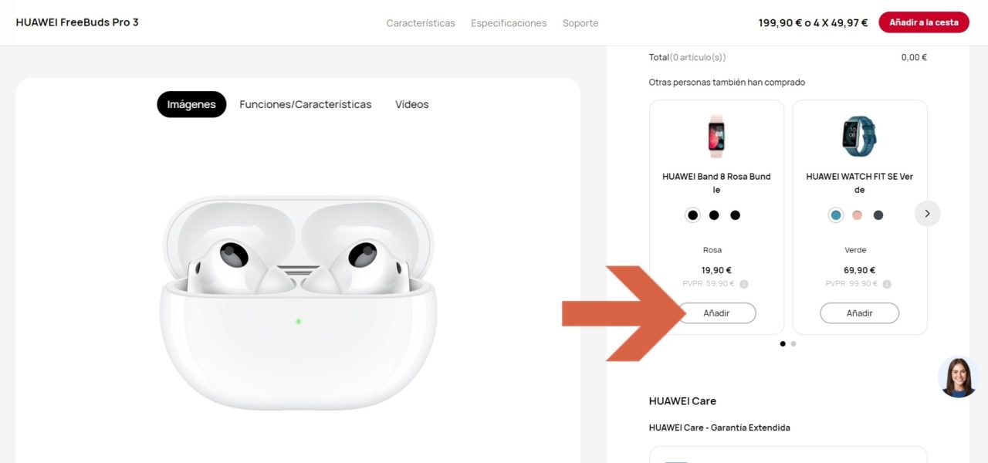Select the Imágenes tab
Screen dimensions: 988x463
pos(191,104)
